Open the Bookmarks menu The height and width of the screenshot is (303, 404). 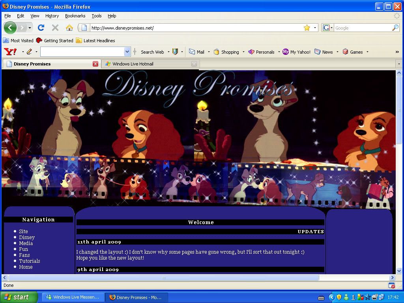[x=75, y=16]
